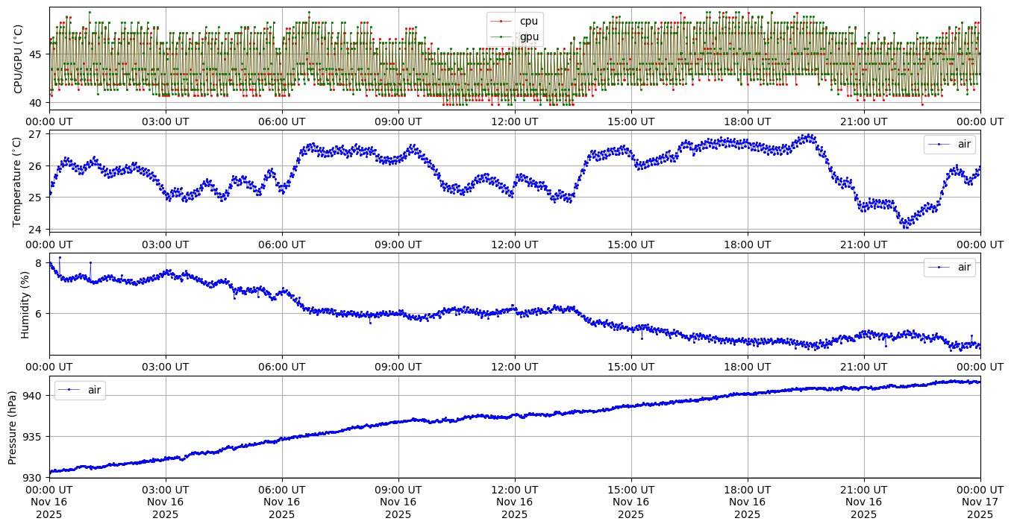The height and width of the screenshot is (527, 1011).
Task: Click the green gpu legend line marker
Action: (x=501, y=37)
